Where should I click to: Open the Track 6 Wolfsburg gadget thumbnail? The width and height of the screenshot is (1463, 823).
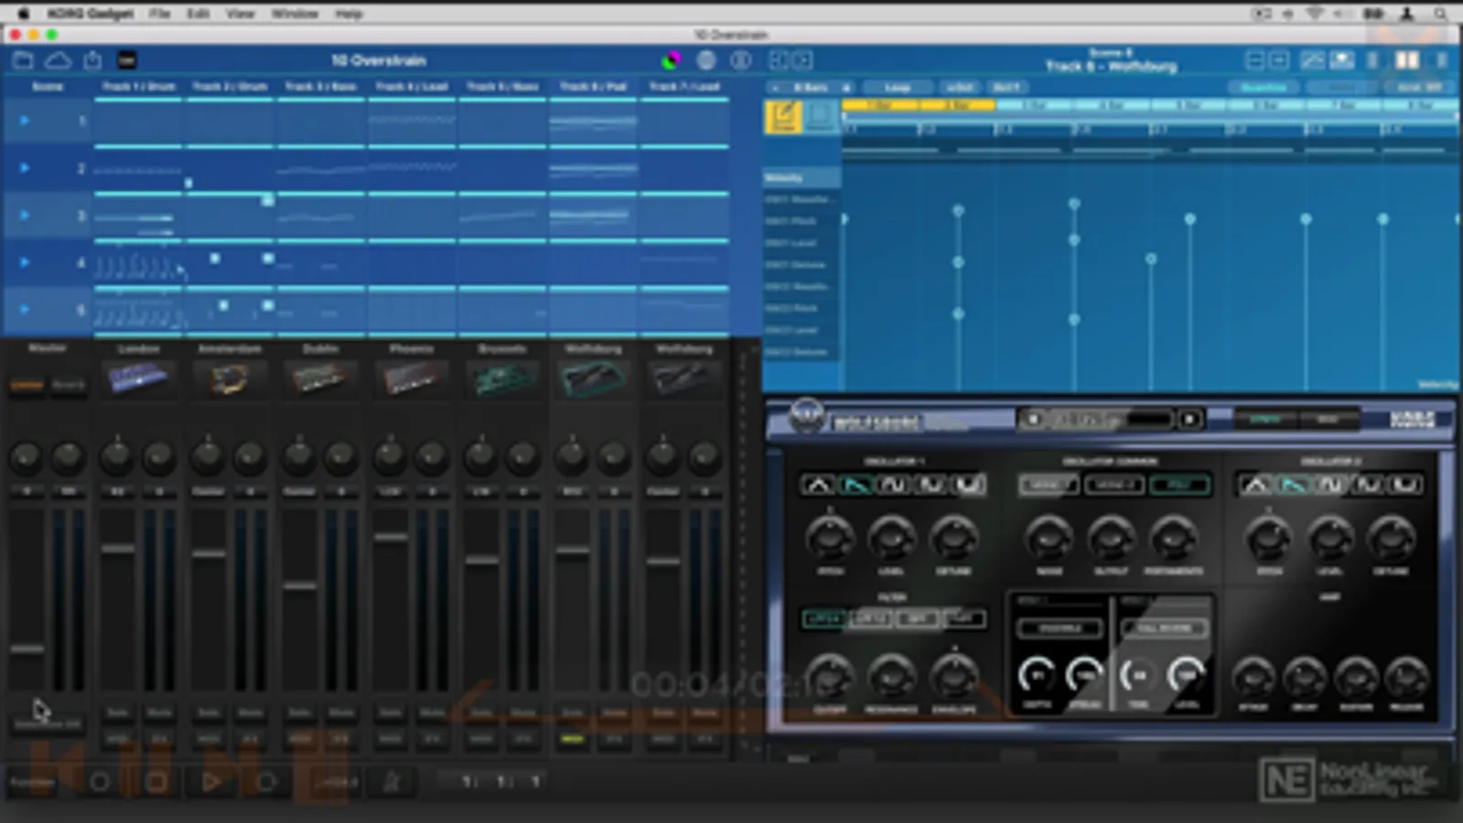[x=593, y=378]
